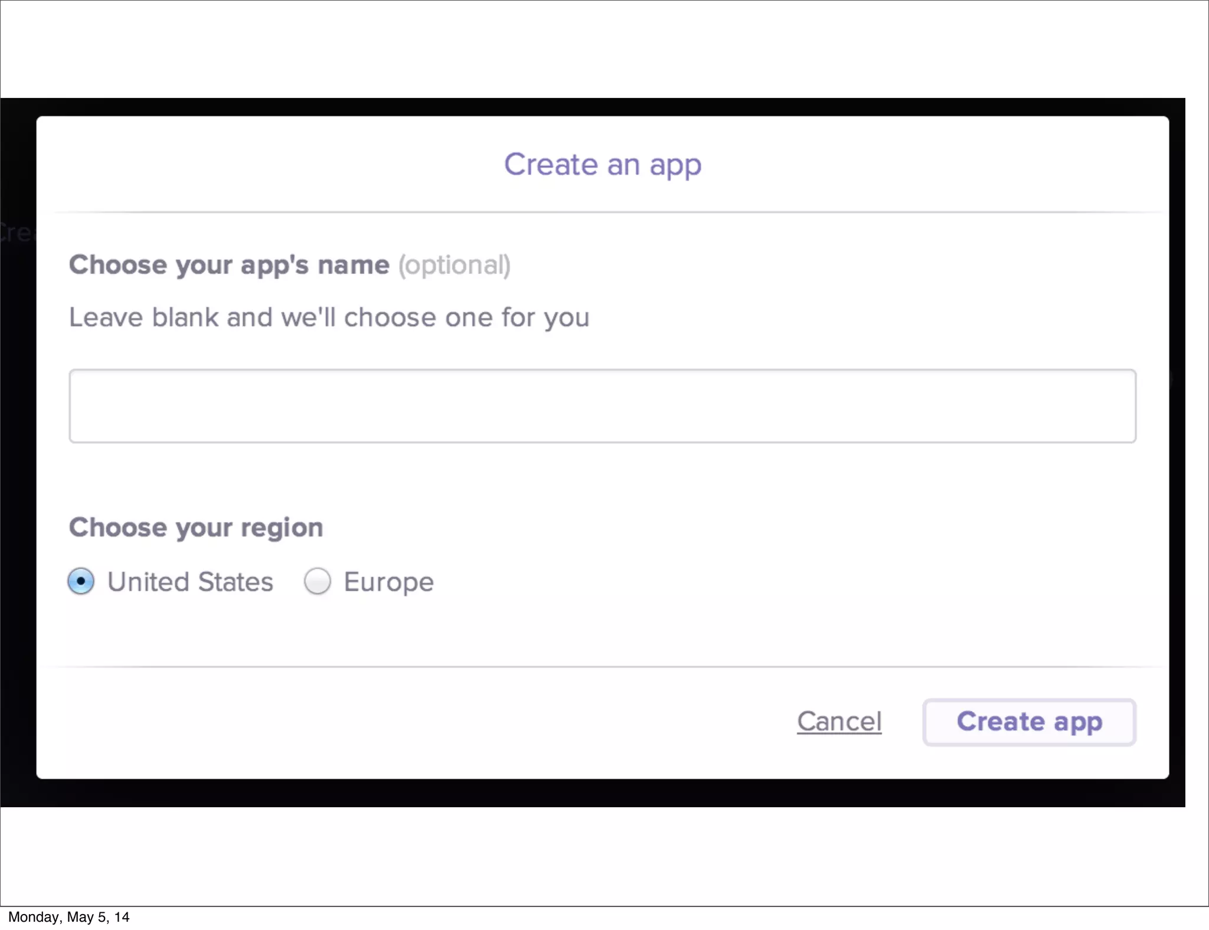Click the "Choose your region" label
This screenshot has width=1209, height=930.
click(196, 528)
